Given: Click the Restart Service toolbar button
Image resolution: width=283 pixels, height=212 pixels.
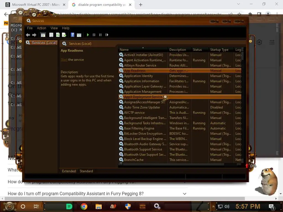Looking at the screenshot, I should [107, 35].
